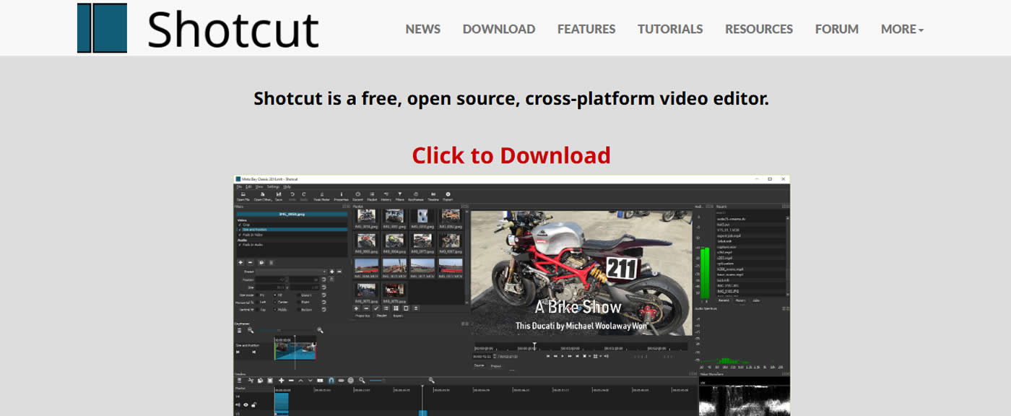Expand the MORE dropdown menu
The image size is (1011, 416).
click(902, 29)
